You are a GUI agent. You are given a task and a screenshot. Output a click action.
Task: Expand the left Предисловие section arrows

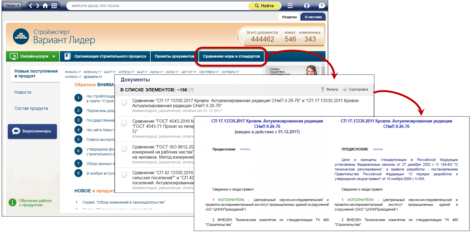tap(245, 149)
